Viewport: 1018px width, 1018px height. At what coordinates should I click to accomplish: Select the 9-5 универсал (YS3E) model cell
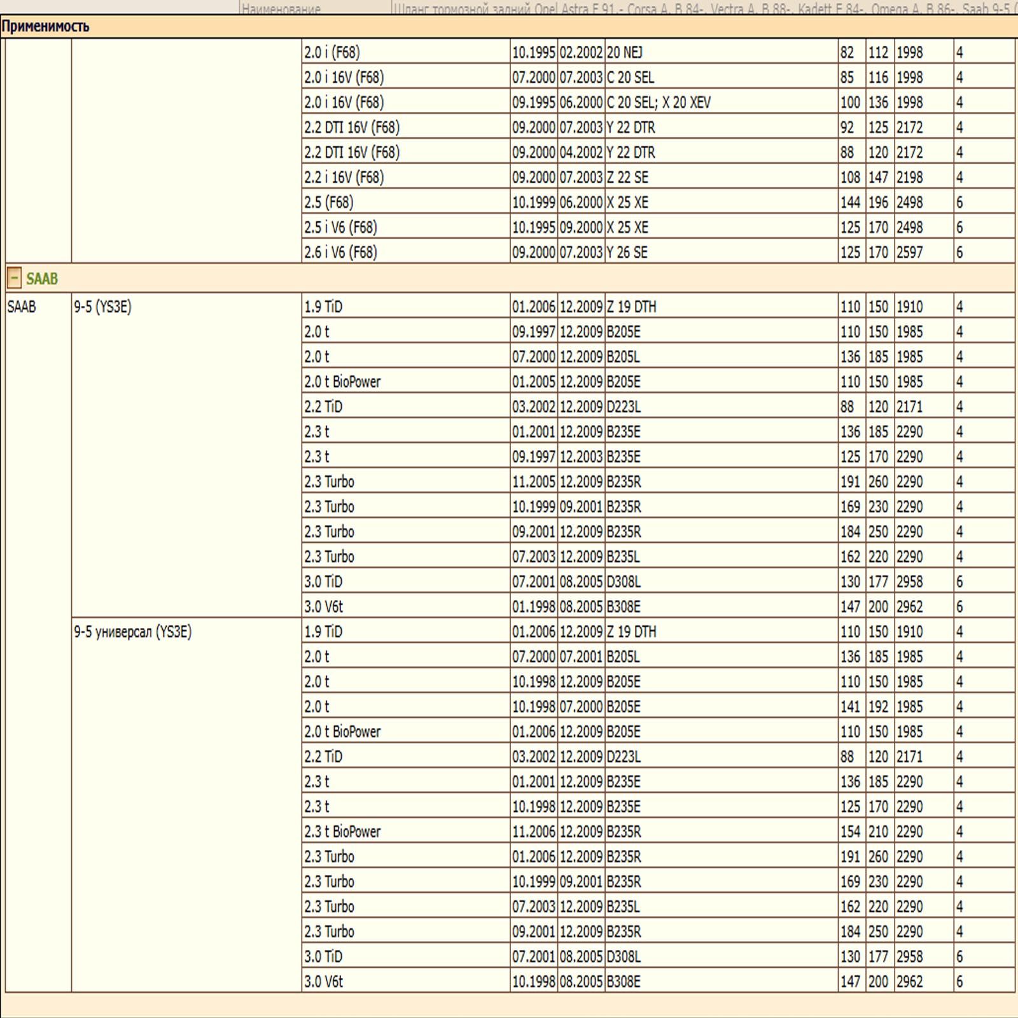[132, 632]
